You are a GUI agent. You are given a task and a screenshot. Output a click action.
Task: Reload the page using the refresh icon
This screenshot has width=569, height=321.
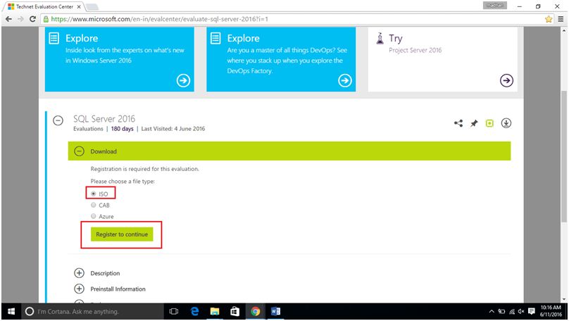(x=32, y=18)
